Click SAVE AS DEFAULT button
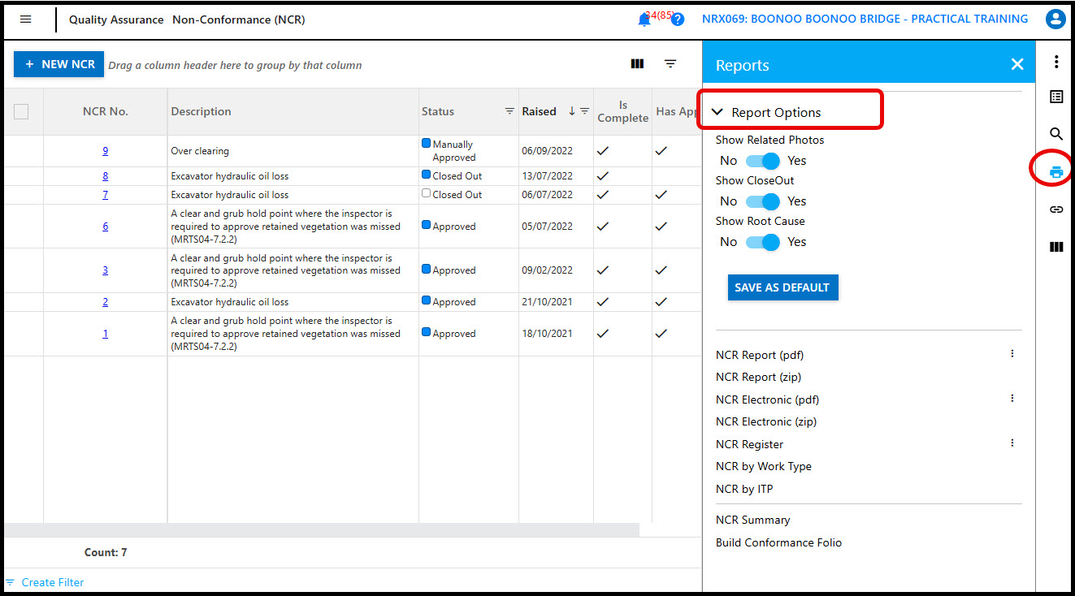The width and height of the screenshot is (1075, 596). (x=782, y=287)
